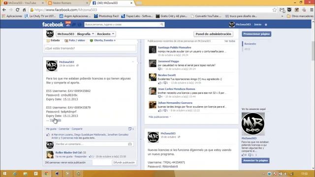Click the page vertical scrollbar thumb
Image resolution: width=315 pixels, height=177 pixels.
pyautogui.click(x=313, y=51)
